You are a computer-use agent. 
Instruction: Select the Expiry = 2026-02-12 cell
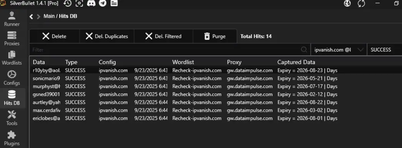point(307,94)
